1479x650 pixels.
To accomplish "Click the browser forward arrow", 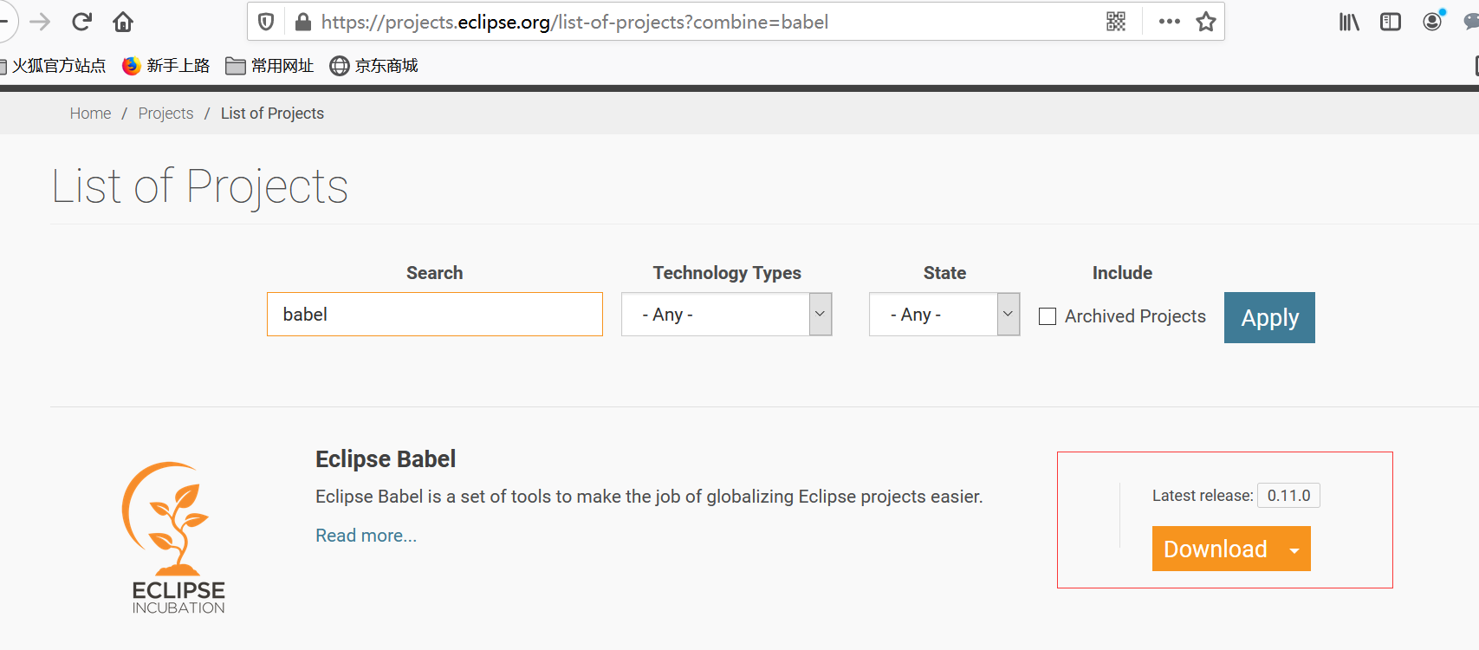I will (x=40, y=22).
